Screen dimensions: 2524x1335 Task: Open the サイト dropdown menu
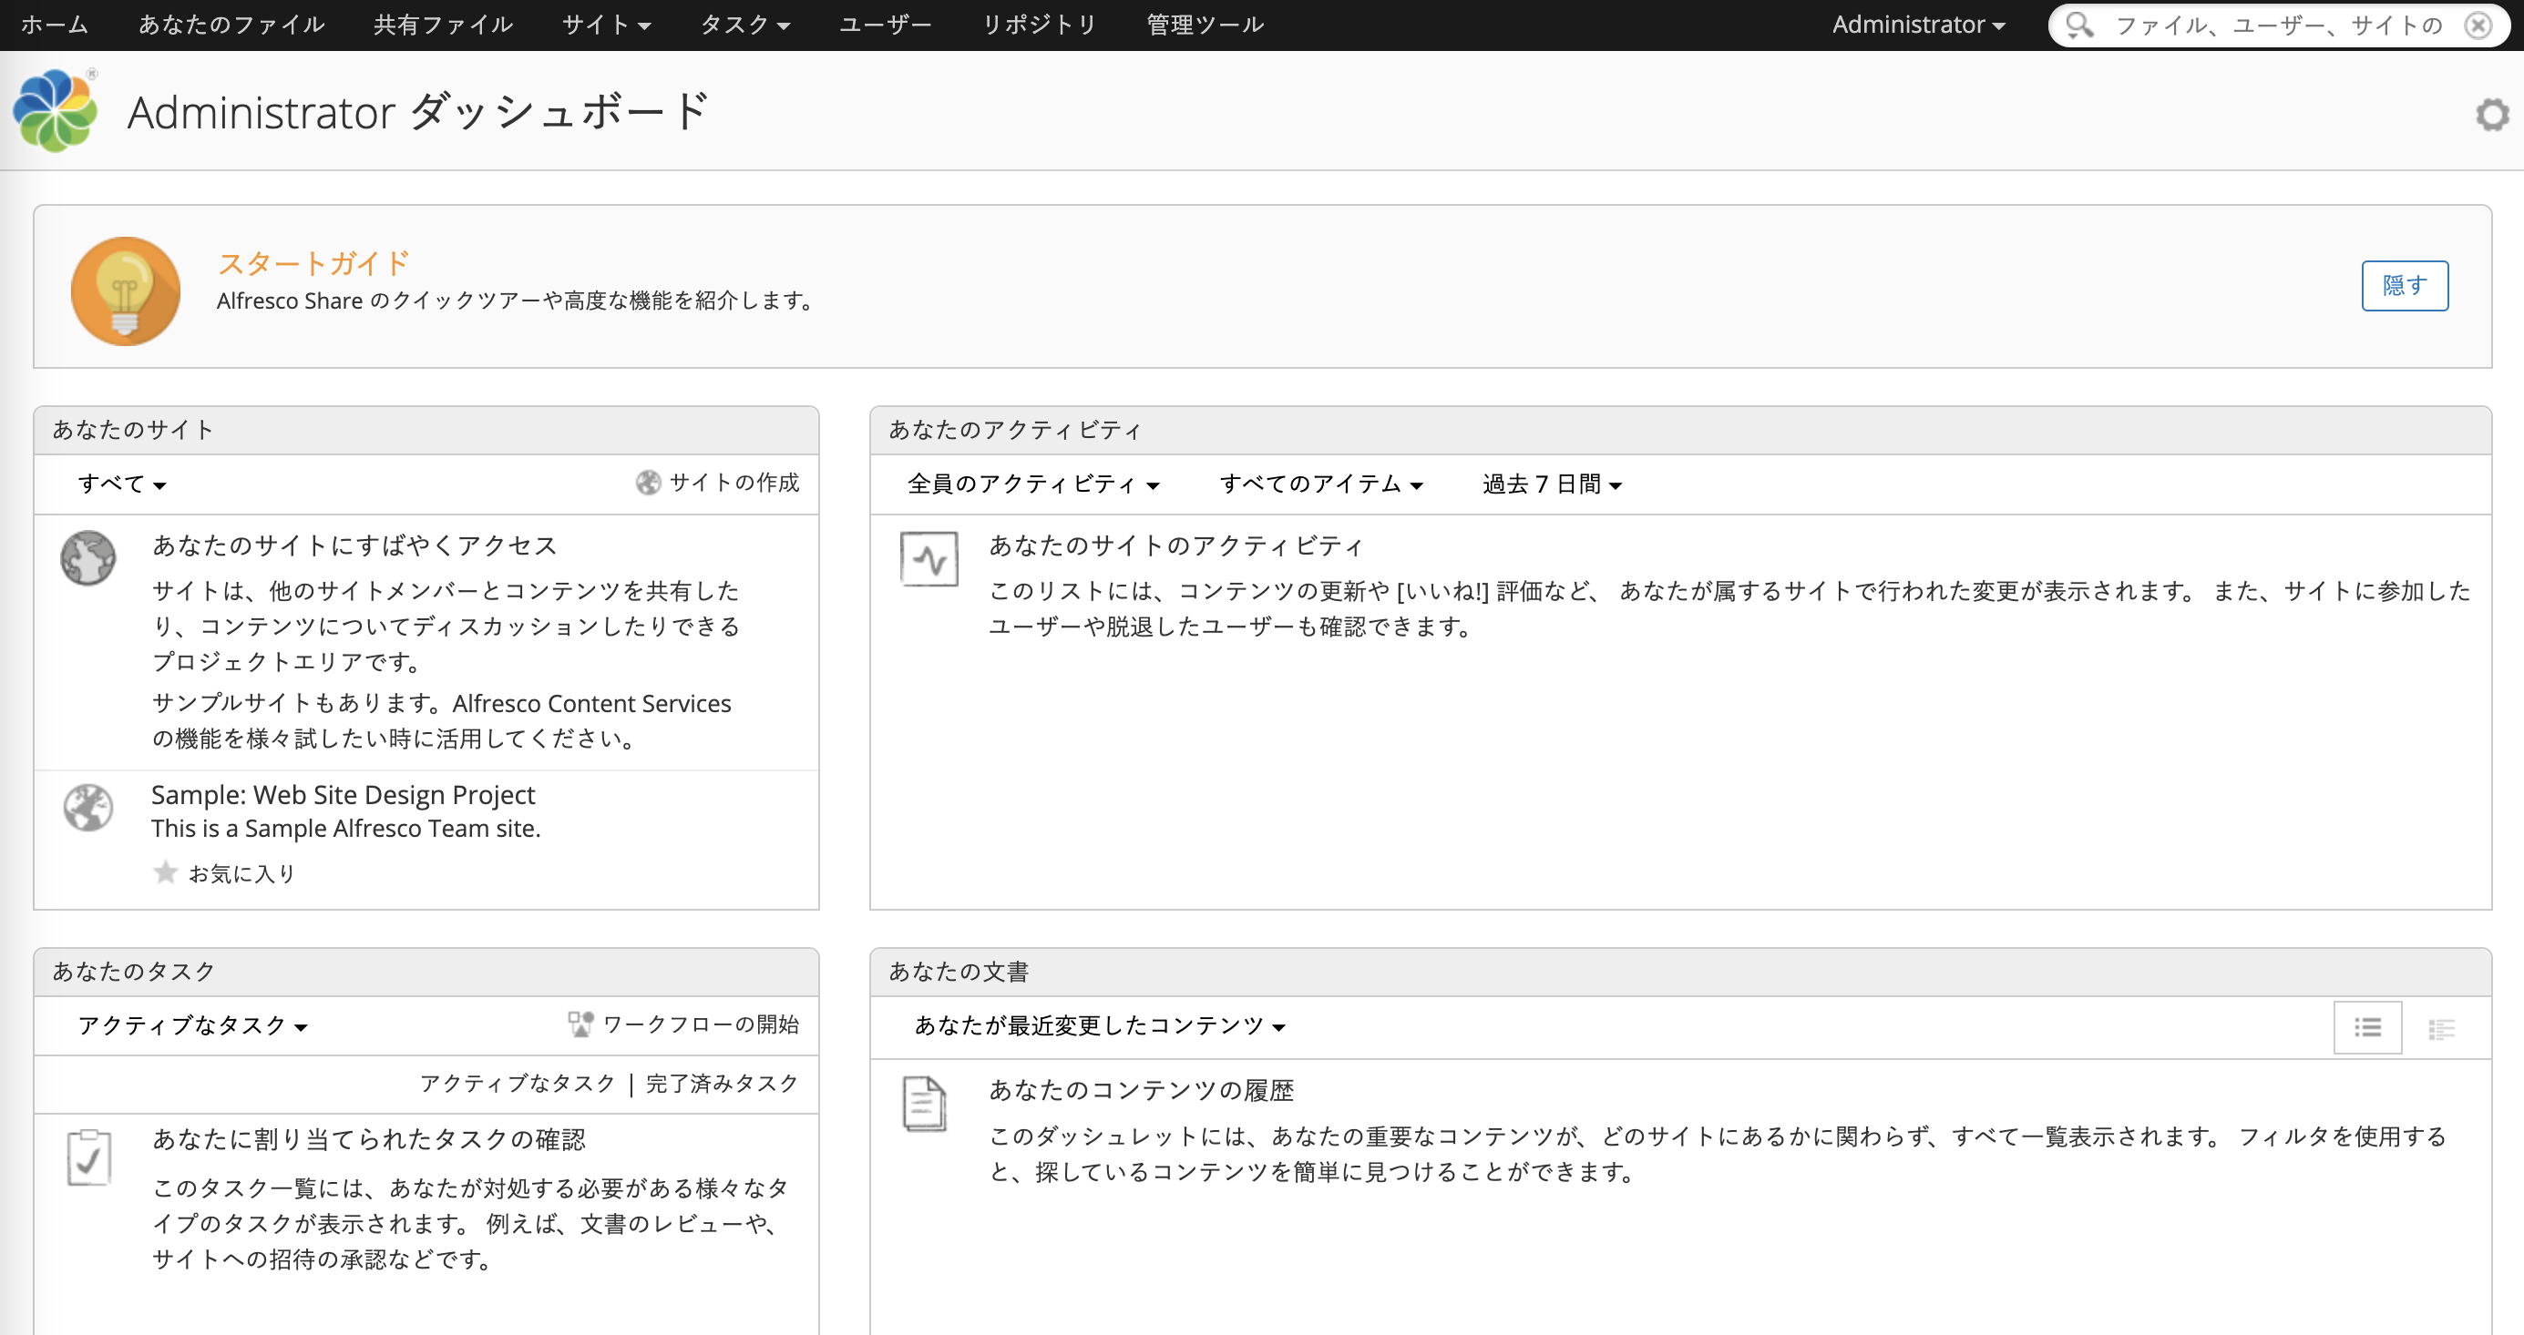point(607,25)
